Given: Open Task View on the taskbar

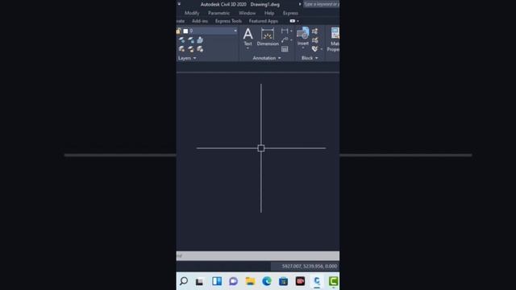Looking at the screenshot, I should [199, 281].
